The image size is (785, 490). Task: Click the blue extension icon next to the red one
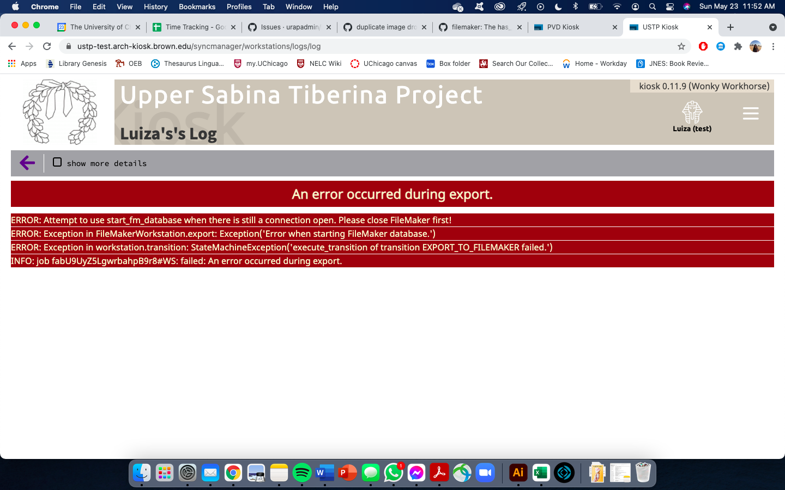(x=721, y=46)
